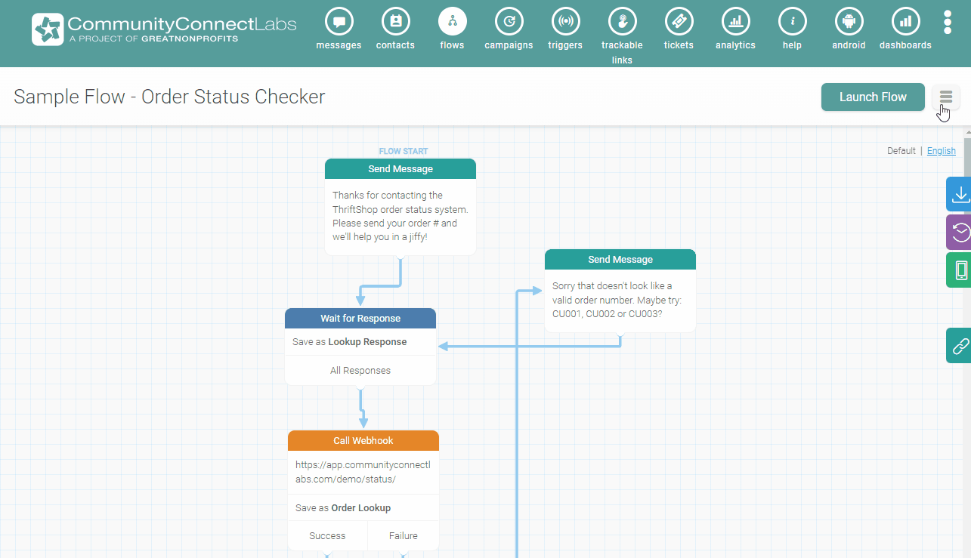Switch to English language link
Viewport: 971px width, 558px height.
tap(941, 151)
